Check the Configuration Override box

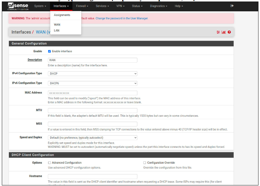click(145, 163)
